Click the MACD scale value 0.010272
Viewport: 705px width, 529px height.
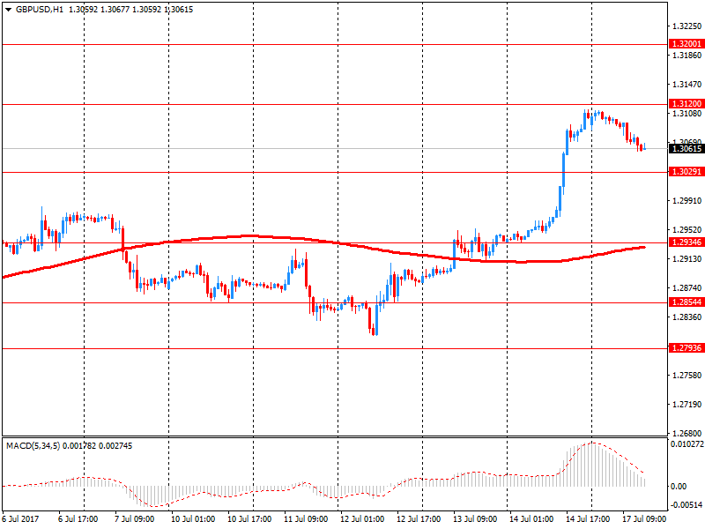(686, 444)
